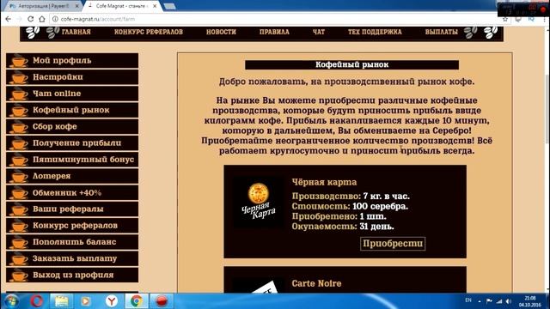The width and height of the screenshot is (550, 309).
Task: Click volume icon in system tray
Action: 509,301
